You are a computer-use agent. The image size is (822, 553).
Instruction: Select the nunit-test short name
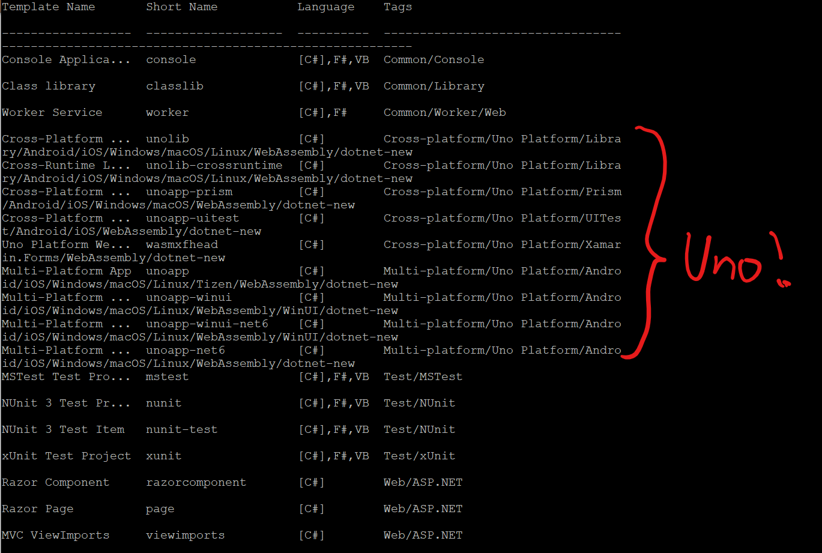pyautogui.click(x=182, y=429)
